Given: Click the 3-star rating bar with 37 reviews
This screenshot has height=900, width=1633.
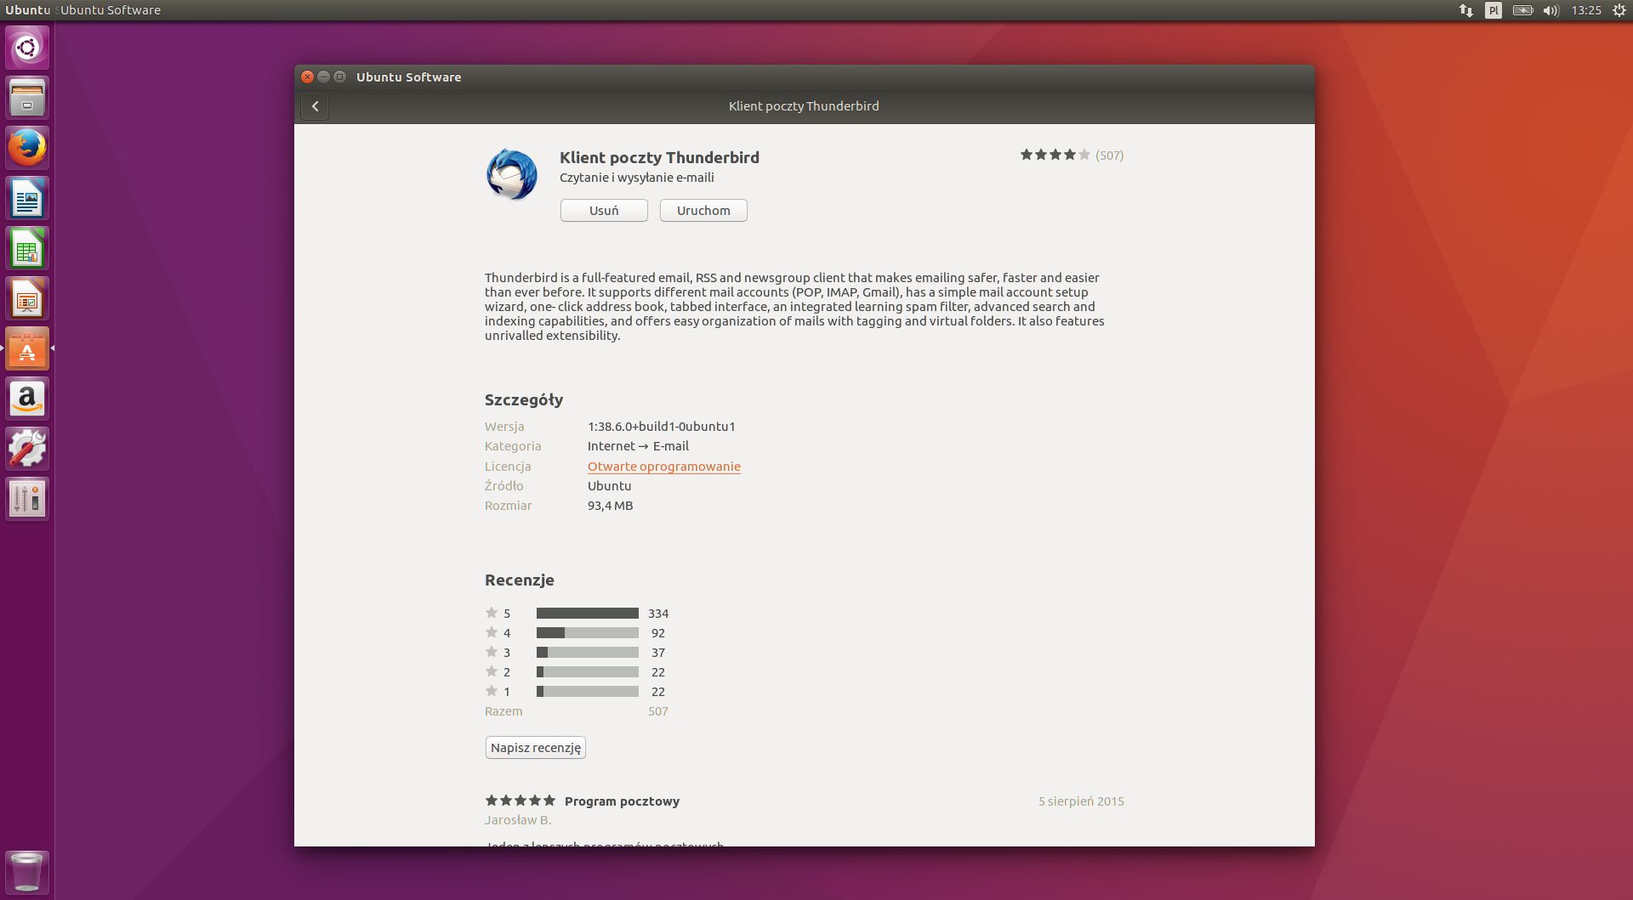Looking at the screenshot, I should click(x=588, y=653).
